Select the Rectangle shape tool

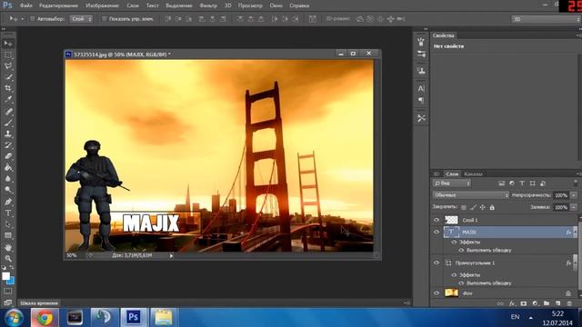click(x=8, y=235)
